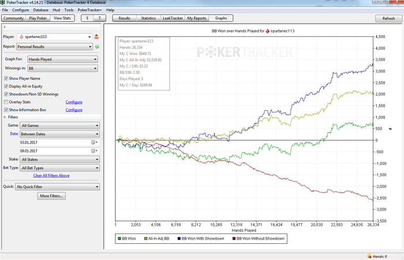Switch to the Graphs tab

(221, 18)
